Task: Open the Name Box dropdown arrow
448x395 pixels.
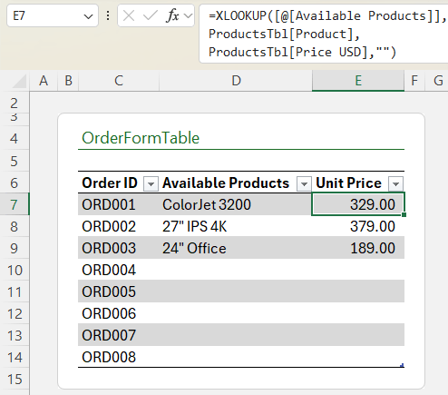Action: 88,16
